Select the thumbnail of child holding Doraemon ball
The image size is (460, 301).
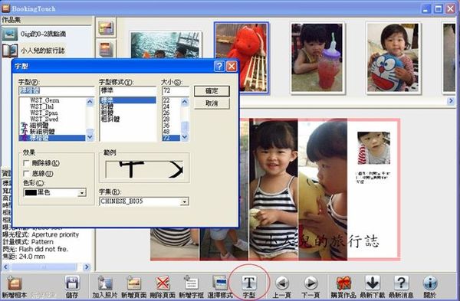point(393,58)
